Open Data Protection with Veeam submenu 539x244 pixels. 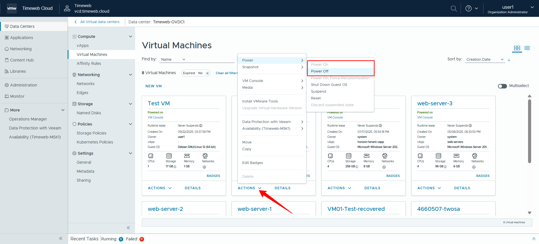click(272, 122)
